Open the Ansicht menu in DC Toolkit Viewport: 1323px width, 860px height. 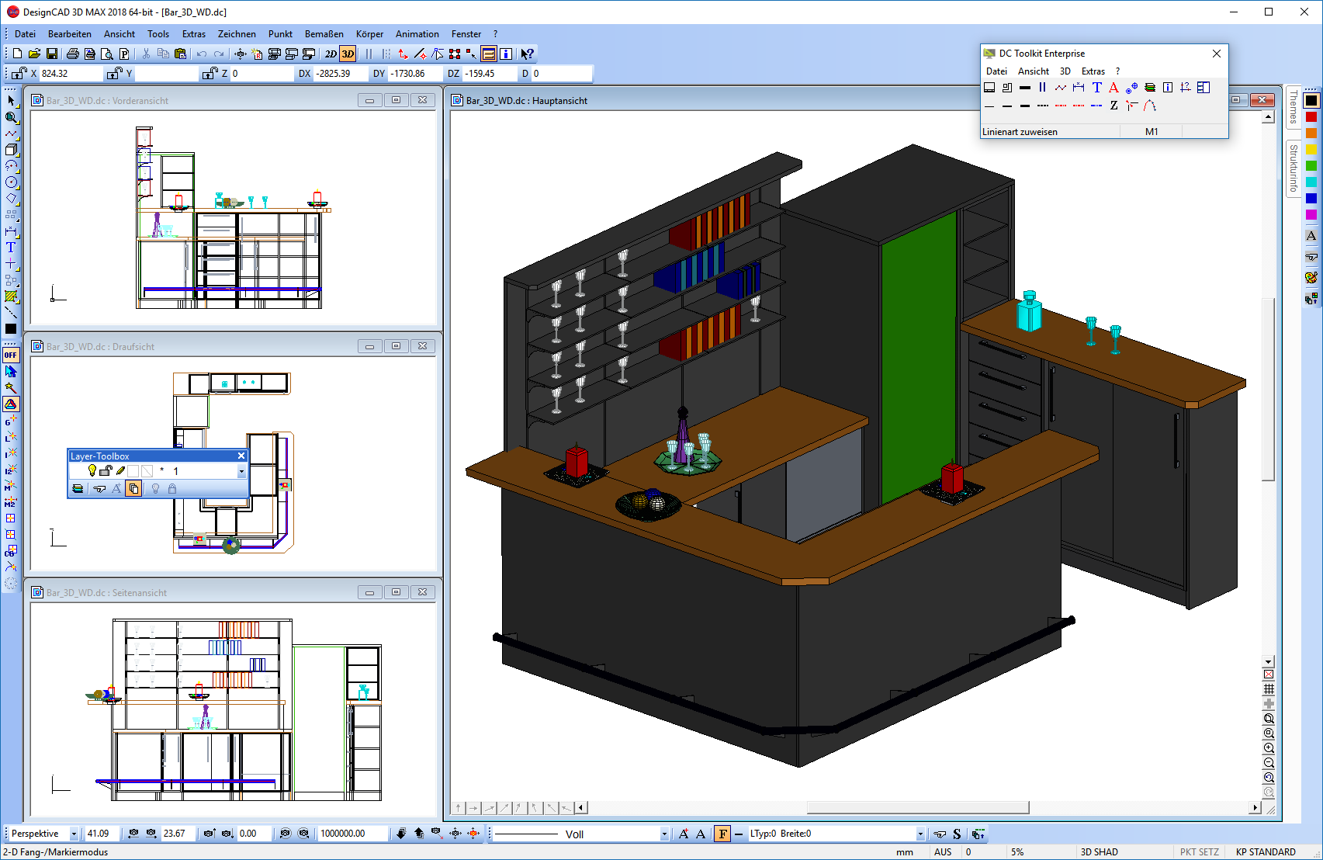1034,71
